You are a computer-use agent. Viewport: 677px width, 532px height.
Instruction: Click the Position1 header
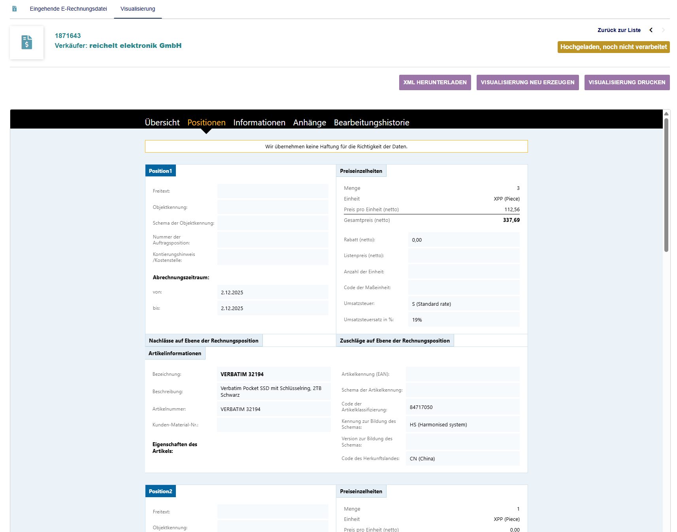160,171
